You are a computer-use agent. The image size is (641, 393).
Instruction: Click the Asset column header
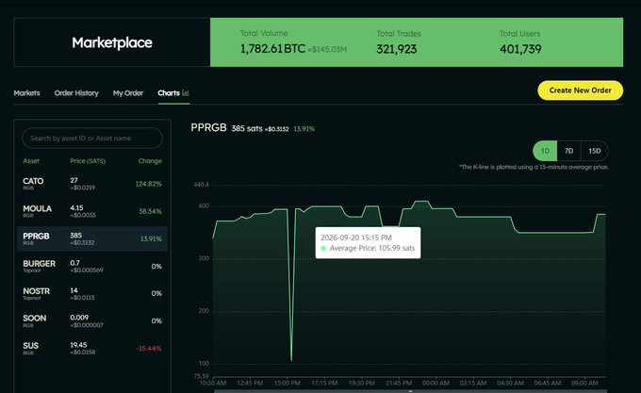pos(31,161)
